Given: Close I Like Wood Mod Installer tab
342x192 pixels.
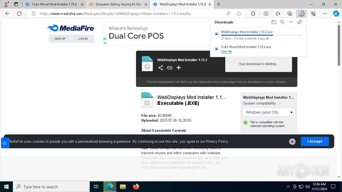Looking at the screenshot, I should click(82, 4).
